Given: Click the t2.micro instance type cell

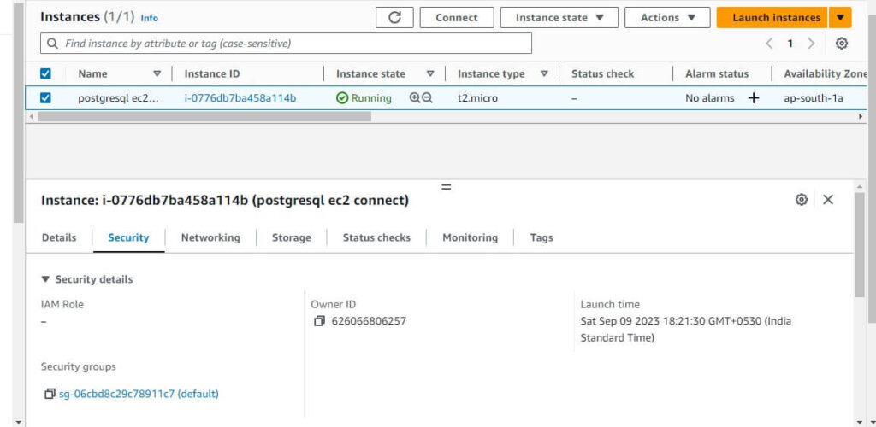Looking at the screenshot, I should (477, 98).
